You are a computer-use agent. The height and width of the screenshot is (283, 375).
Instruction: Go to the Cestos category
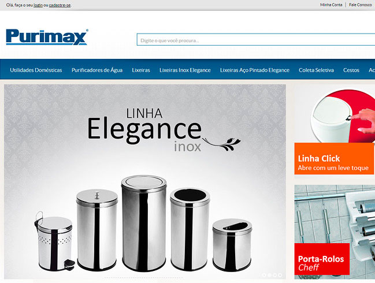(x=351, y=70)
